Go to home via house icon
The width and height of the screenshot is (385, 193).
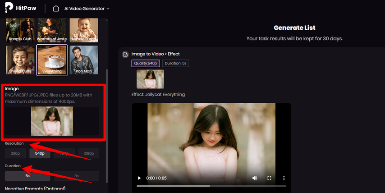click(x=56, y=9)
